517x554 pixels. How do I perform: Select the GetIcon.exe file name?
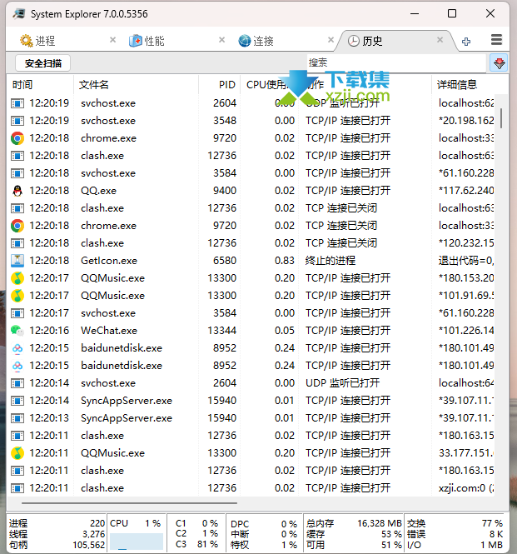[109, 261]
